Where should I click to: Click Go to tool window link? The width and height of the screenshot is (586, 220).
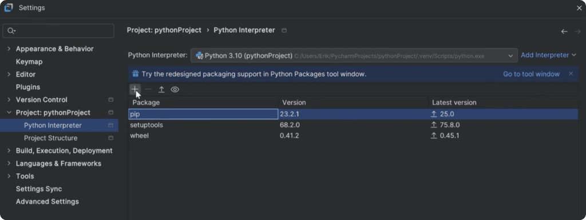[531, 74]
